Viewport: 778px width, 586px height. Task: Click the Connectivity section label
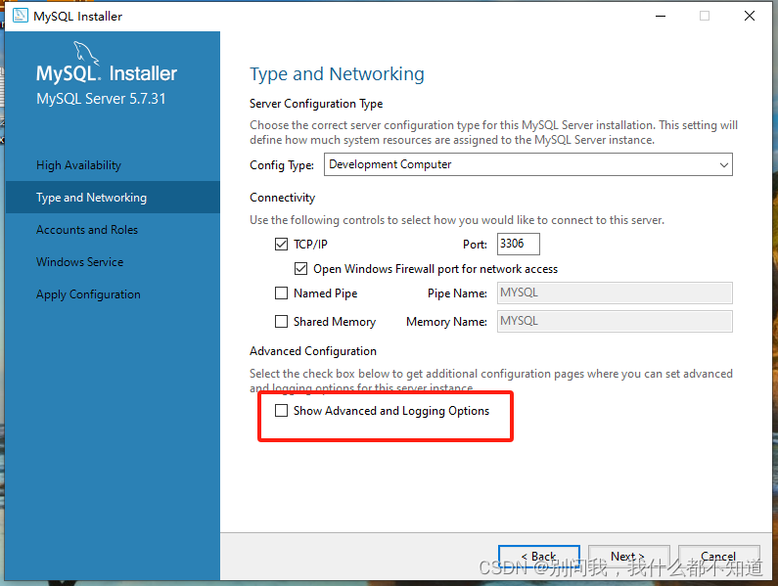[282, 198]
